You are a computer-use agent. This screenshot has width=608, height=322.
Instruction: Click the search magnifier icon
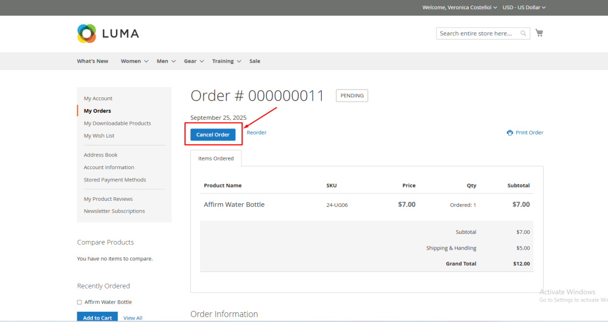click(x=523, y=33)
